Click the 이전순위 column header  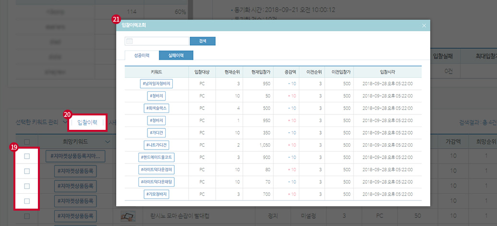pyautogui.click(x=312, y=72)
